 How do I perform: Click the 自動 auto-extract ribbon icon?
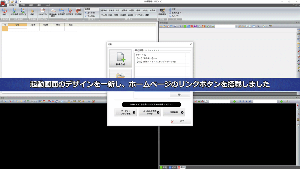click(4, 12)
